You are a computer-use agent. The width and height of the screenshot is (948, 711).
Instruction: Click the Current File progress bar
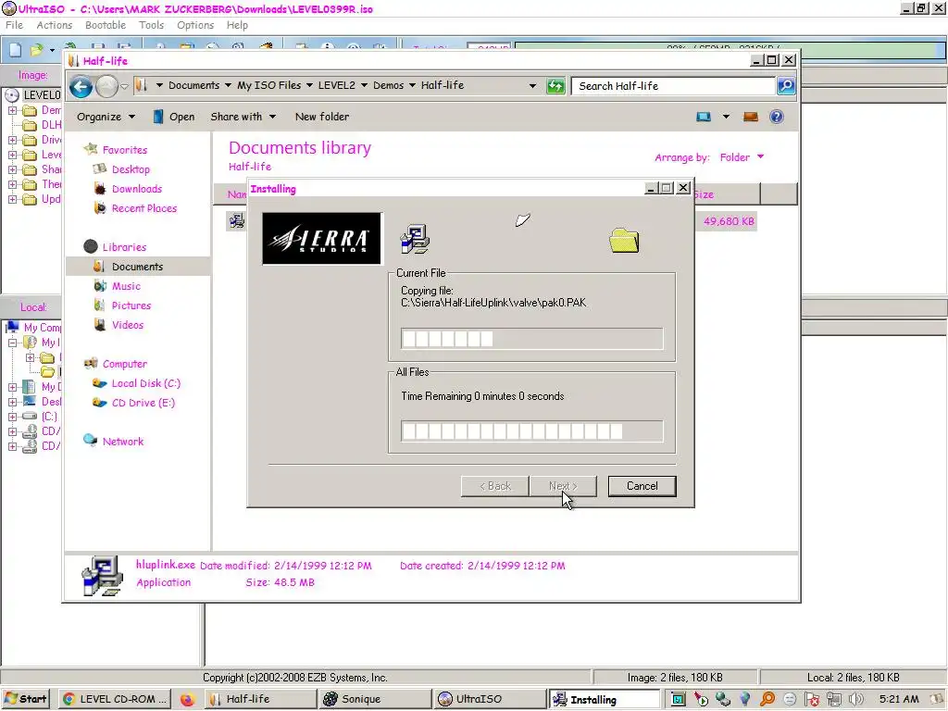coord(531,339)
